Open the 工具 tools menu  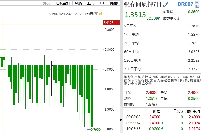(x=90, y=3)
